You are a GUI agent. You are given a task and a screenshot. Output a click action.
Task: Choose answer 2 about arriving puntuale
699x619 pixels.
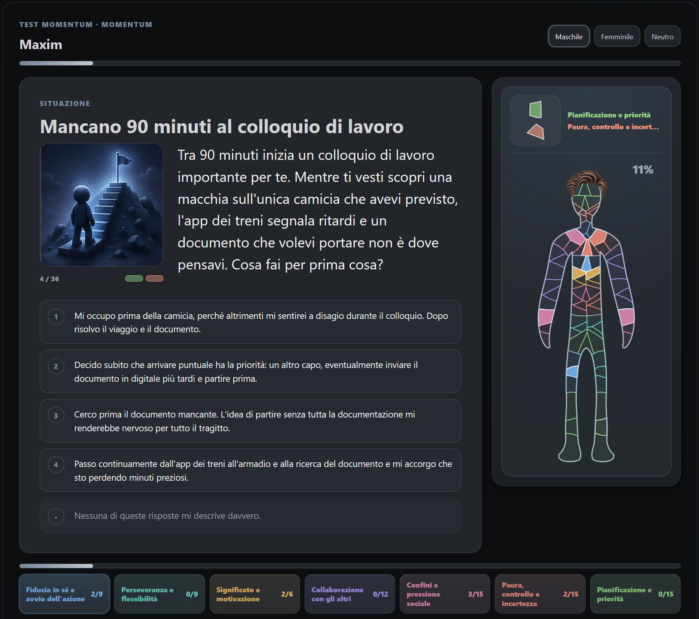250,372
